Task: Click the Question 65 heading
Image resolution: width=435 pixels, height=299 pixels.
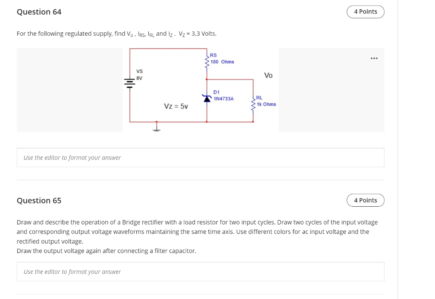Action: (x=39, y=200)
